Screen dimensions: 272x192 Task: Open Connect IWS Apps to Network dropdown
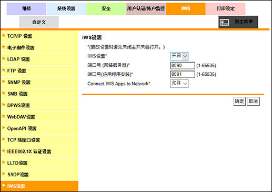tap(179, 84)
